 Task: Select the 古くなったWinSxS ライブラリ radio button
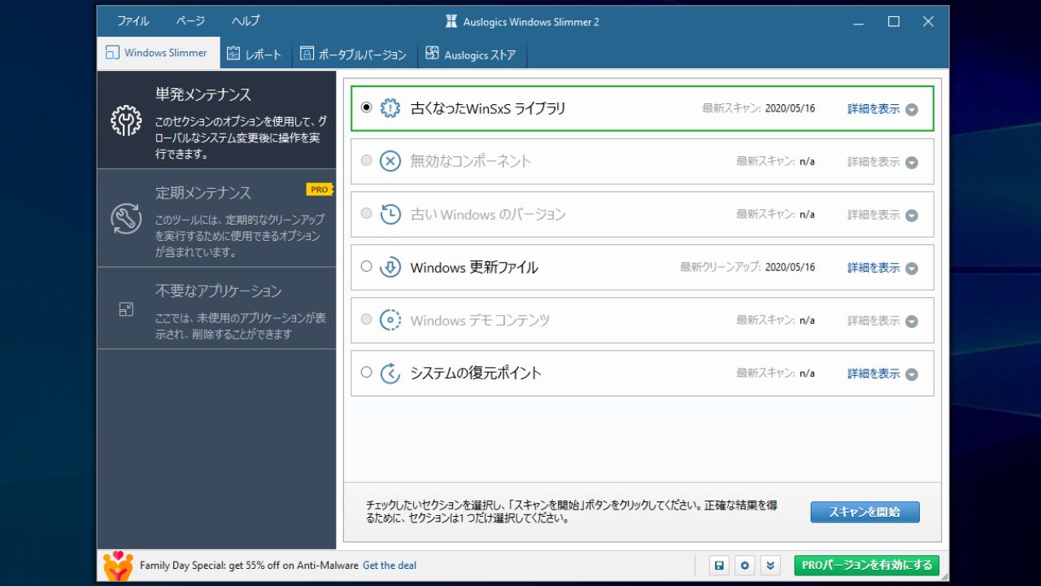coord(366,107)
